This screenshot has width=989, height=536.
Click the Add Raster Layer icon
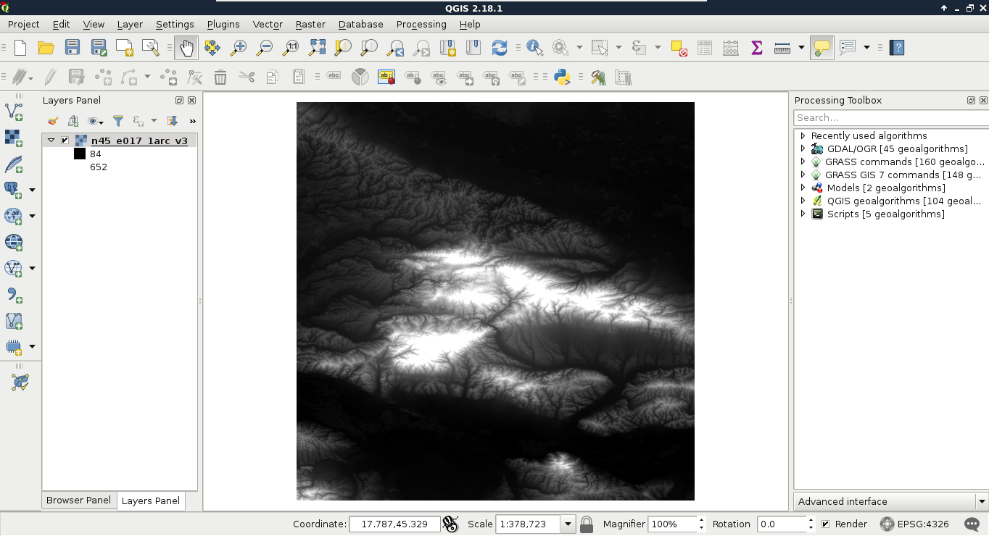coord(13,138)
